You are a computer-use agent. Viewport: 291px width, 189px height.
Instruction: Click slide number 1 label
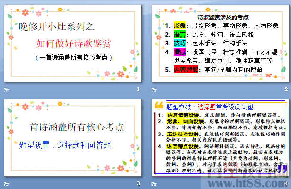[138, 90]
